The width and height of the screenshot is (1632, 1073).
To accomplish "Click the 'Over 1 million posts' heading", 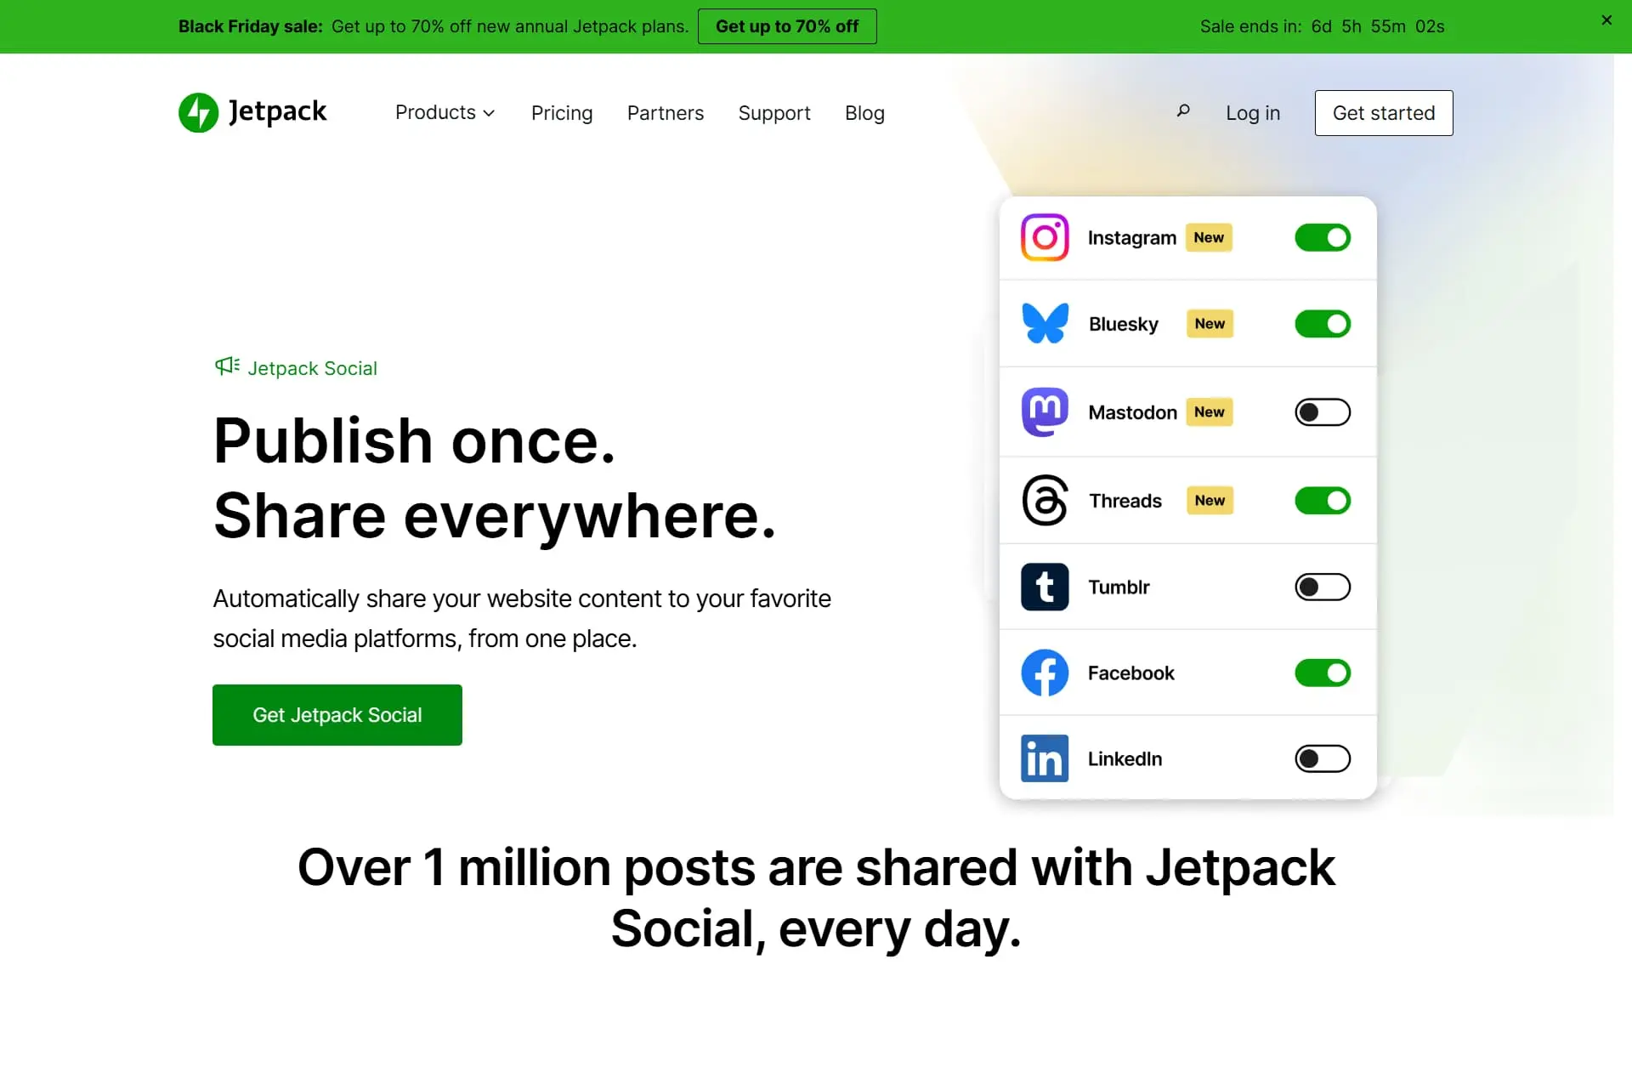I will tap(816, 898).
